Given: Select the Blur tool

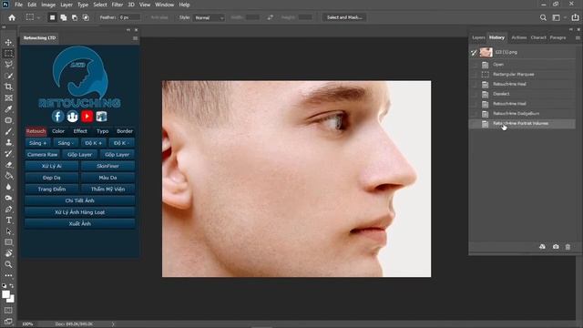Looking at the screenshot, I should [x=8, y=187].
